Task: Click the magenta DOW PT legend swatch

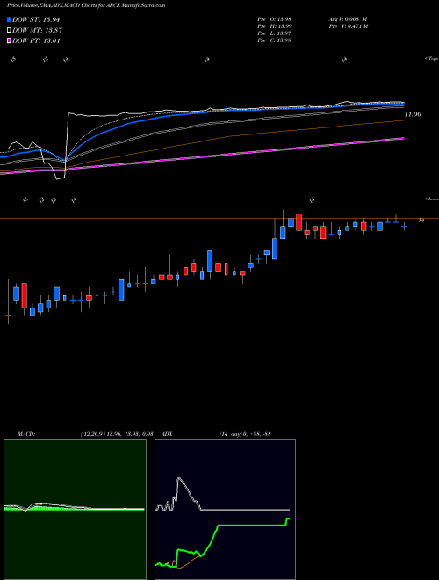Action: click(x=9, y=40)
